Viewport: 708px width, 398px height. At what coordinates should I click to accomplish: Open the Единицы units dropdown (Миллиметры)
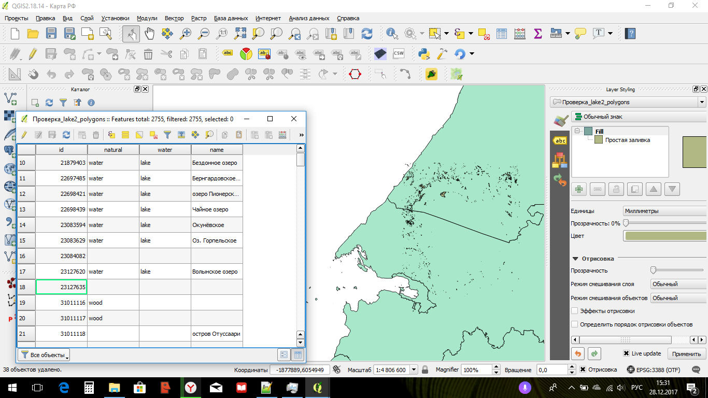coord(664,211)
